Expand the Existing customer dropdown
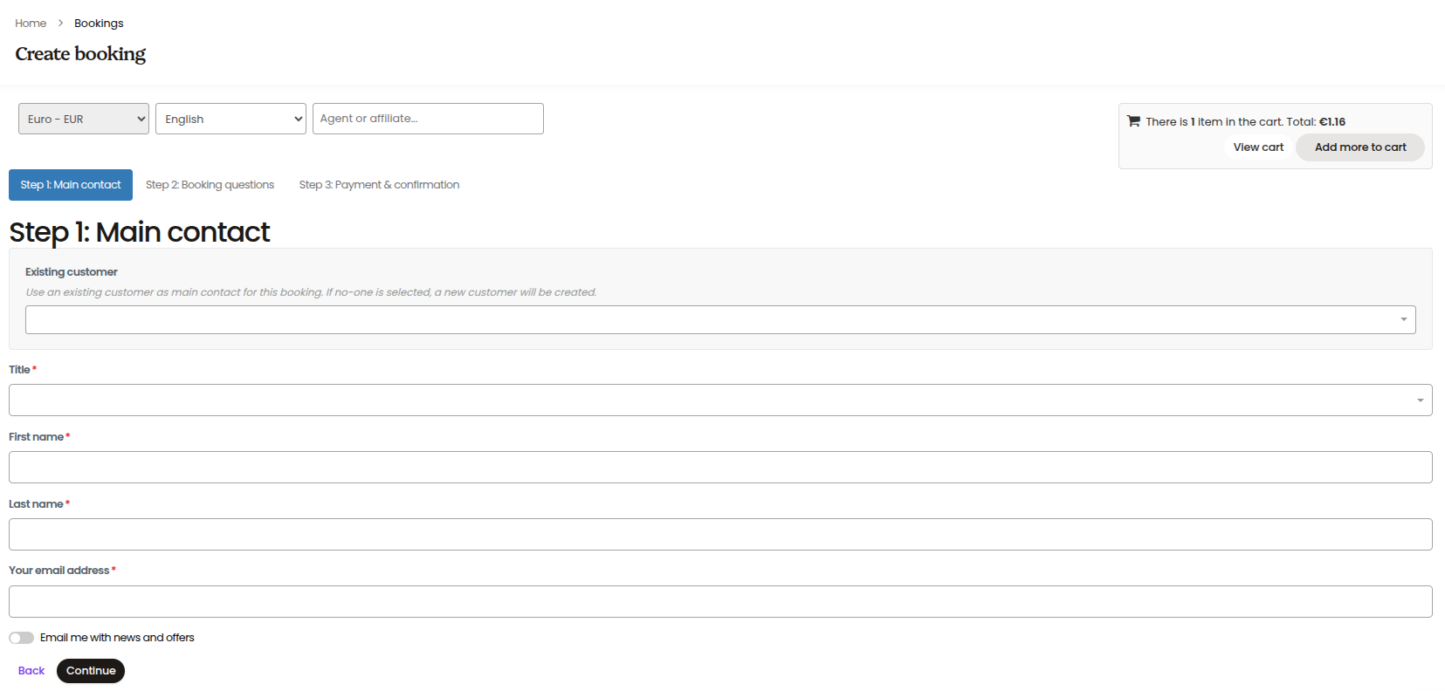Screen dimensions: 1445x691 point(720,319)
